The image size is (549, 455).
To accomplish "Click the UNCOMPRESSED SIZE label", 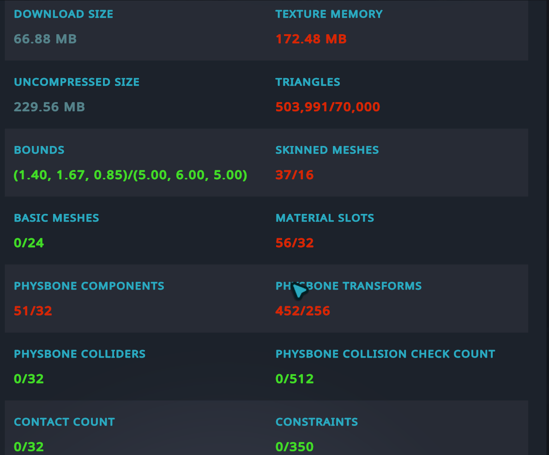I will (x=77, y=82).
